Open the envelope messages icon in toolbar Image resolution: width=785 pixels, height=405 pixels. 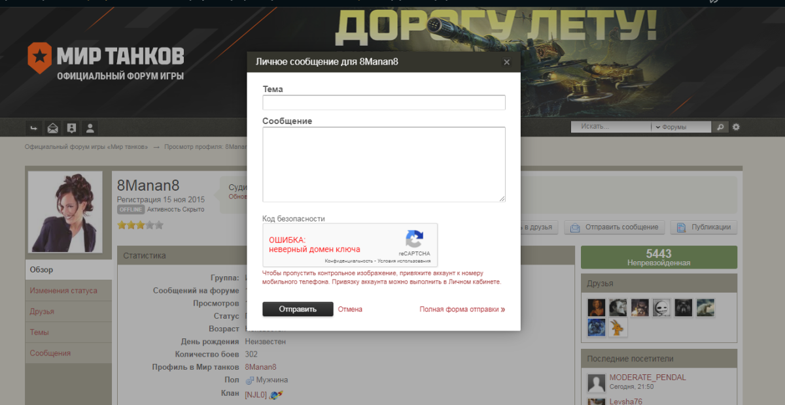(52, 127)
